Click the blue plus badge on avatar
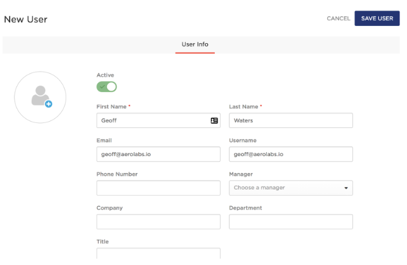The width and height of the screenshot is (407, 265). (49, 104)
